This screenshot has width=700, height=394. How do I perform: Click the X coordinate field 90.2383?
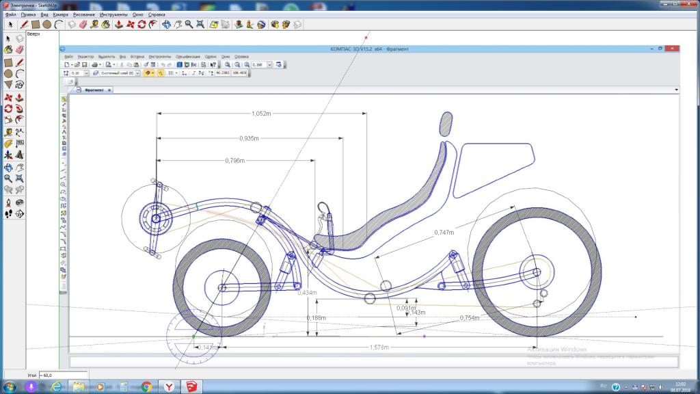pyautogui.click(x=223, y=73)
